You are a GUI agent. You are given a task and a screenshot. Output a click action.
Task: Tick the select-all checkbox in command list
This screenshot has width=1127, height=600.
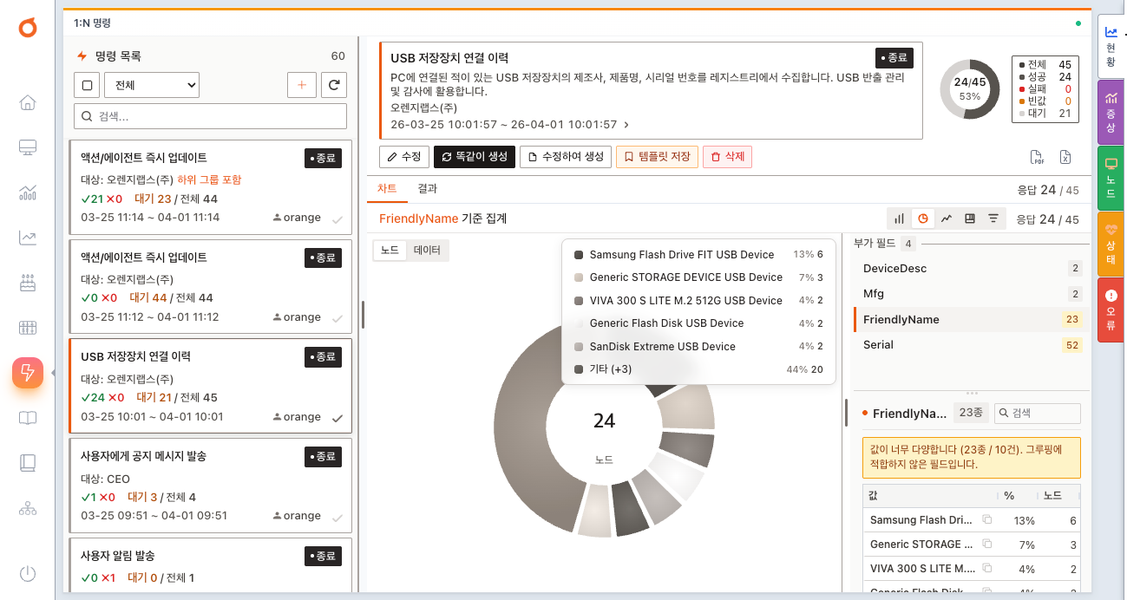click(86, 85)
